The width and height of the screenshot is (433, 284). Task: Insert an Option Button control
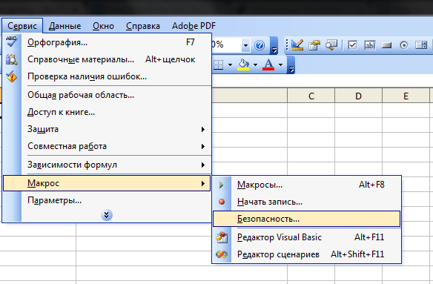tap(404, 45)
